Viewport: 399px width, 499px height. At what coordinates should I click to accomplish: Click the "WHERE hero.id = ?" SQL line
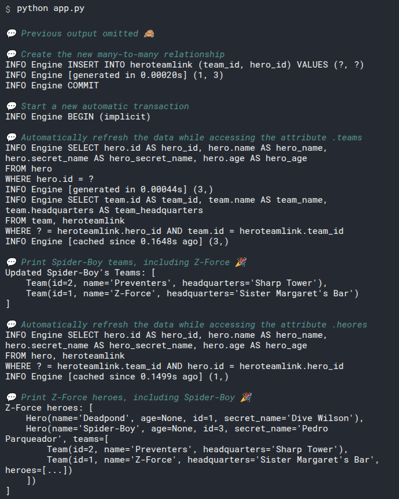click(49, 179)
